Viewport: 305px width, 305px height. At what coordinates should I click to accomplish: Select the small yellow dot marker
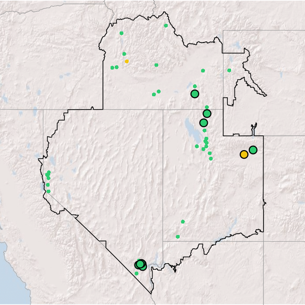tap(126, 61)
